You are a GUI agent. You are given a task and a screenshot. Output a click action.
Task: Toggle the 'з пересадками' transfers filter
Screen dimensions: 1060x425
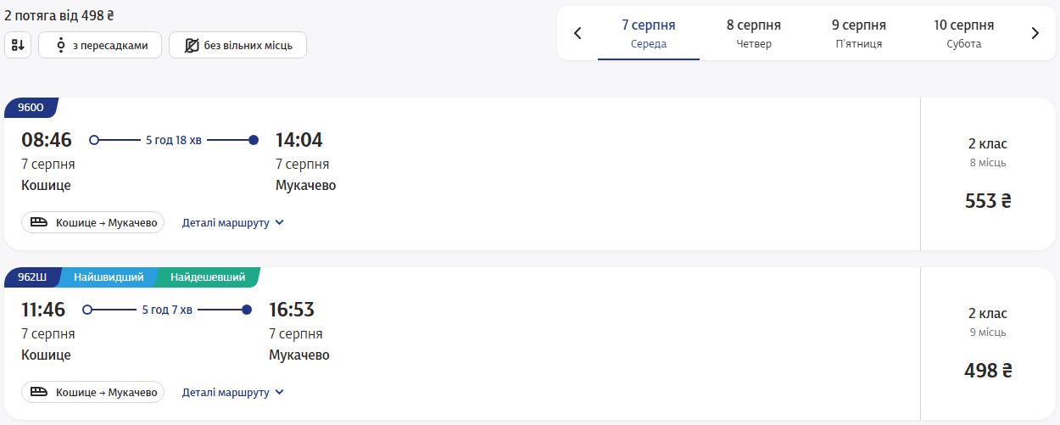pyautogui.click(x=99, y=45)
